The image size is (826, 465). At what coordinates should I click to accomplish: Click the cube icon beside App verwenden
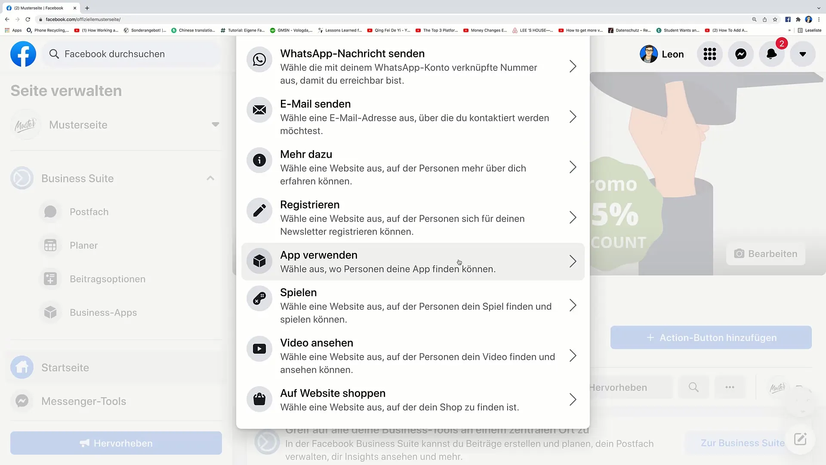click(x=259, y=261)
